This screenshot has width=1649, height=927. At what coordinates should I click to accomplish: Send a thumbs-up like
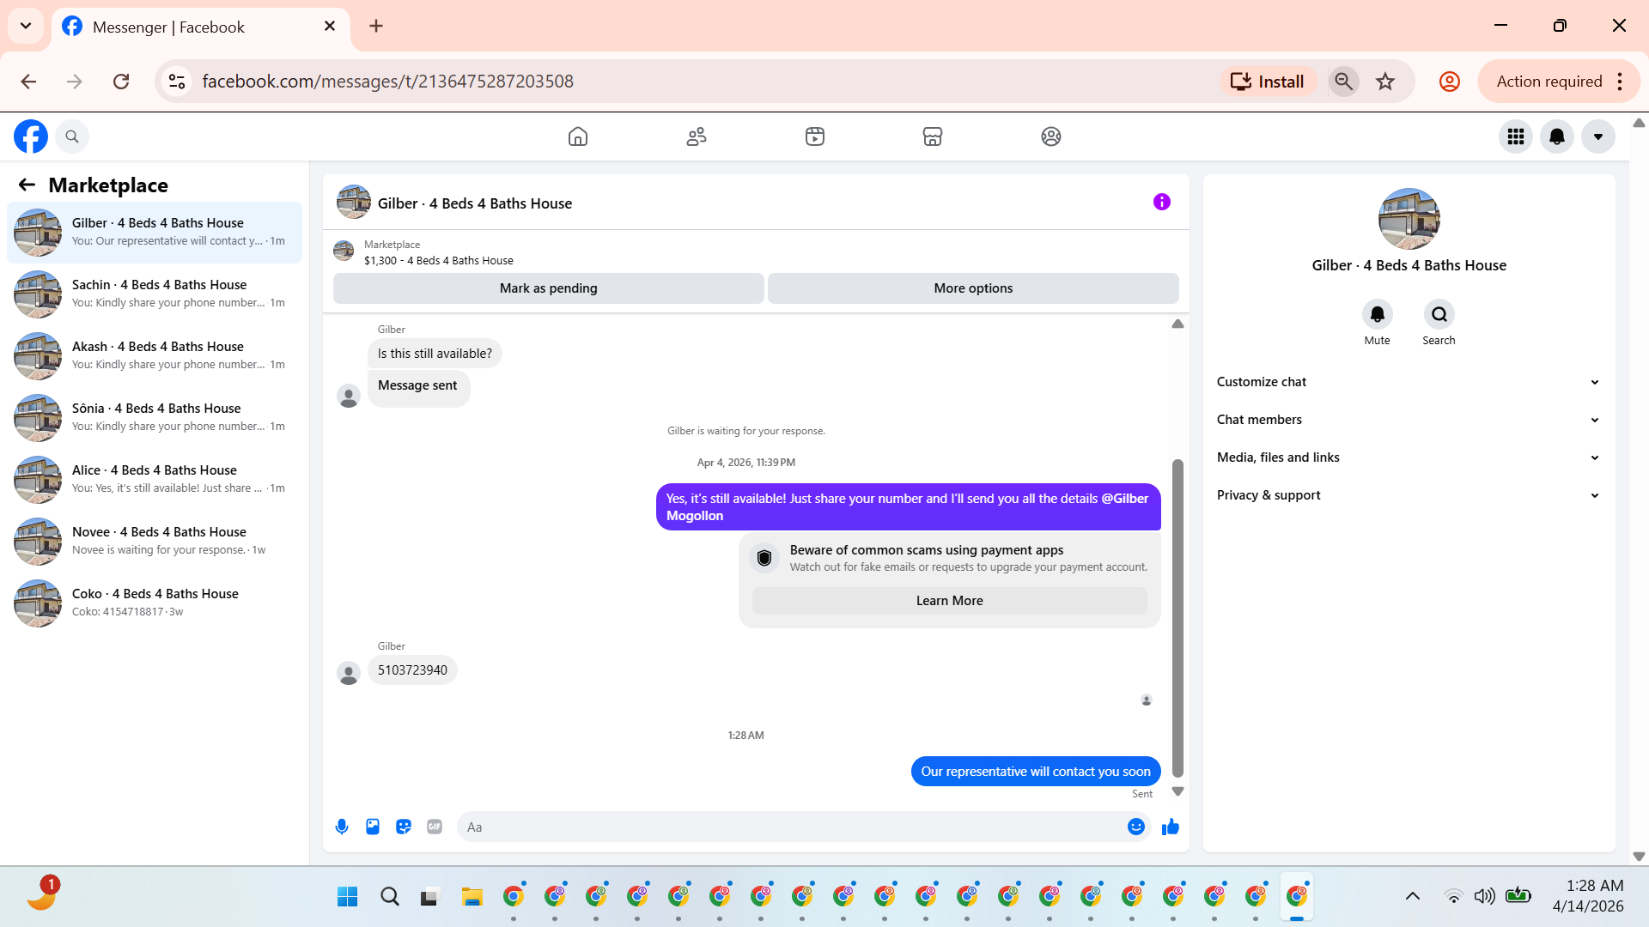[1170, 827]
